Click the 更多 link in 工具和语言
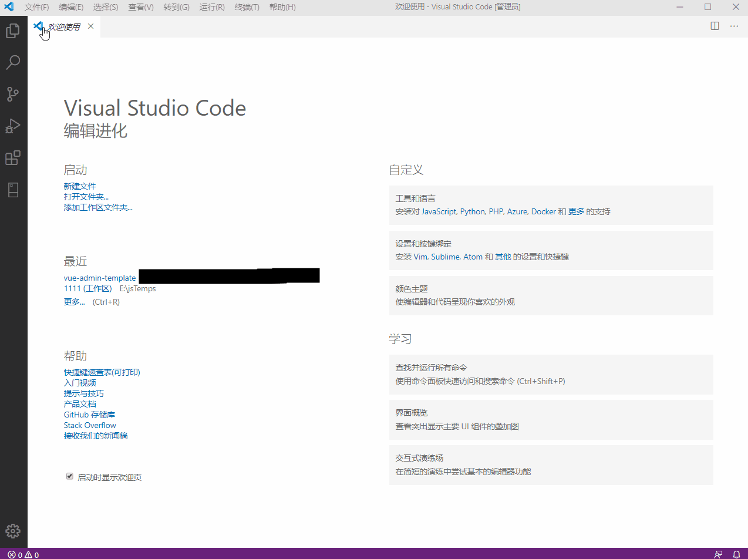The width and height of the screenshot is (748, 559). pos(576,211)
